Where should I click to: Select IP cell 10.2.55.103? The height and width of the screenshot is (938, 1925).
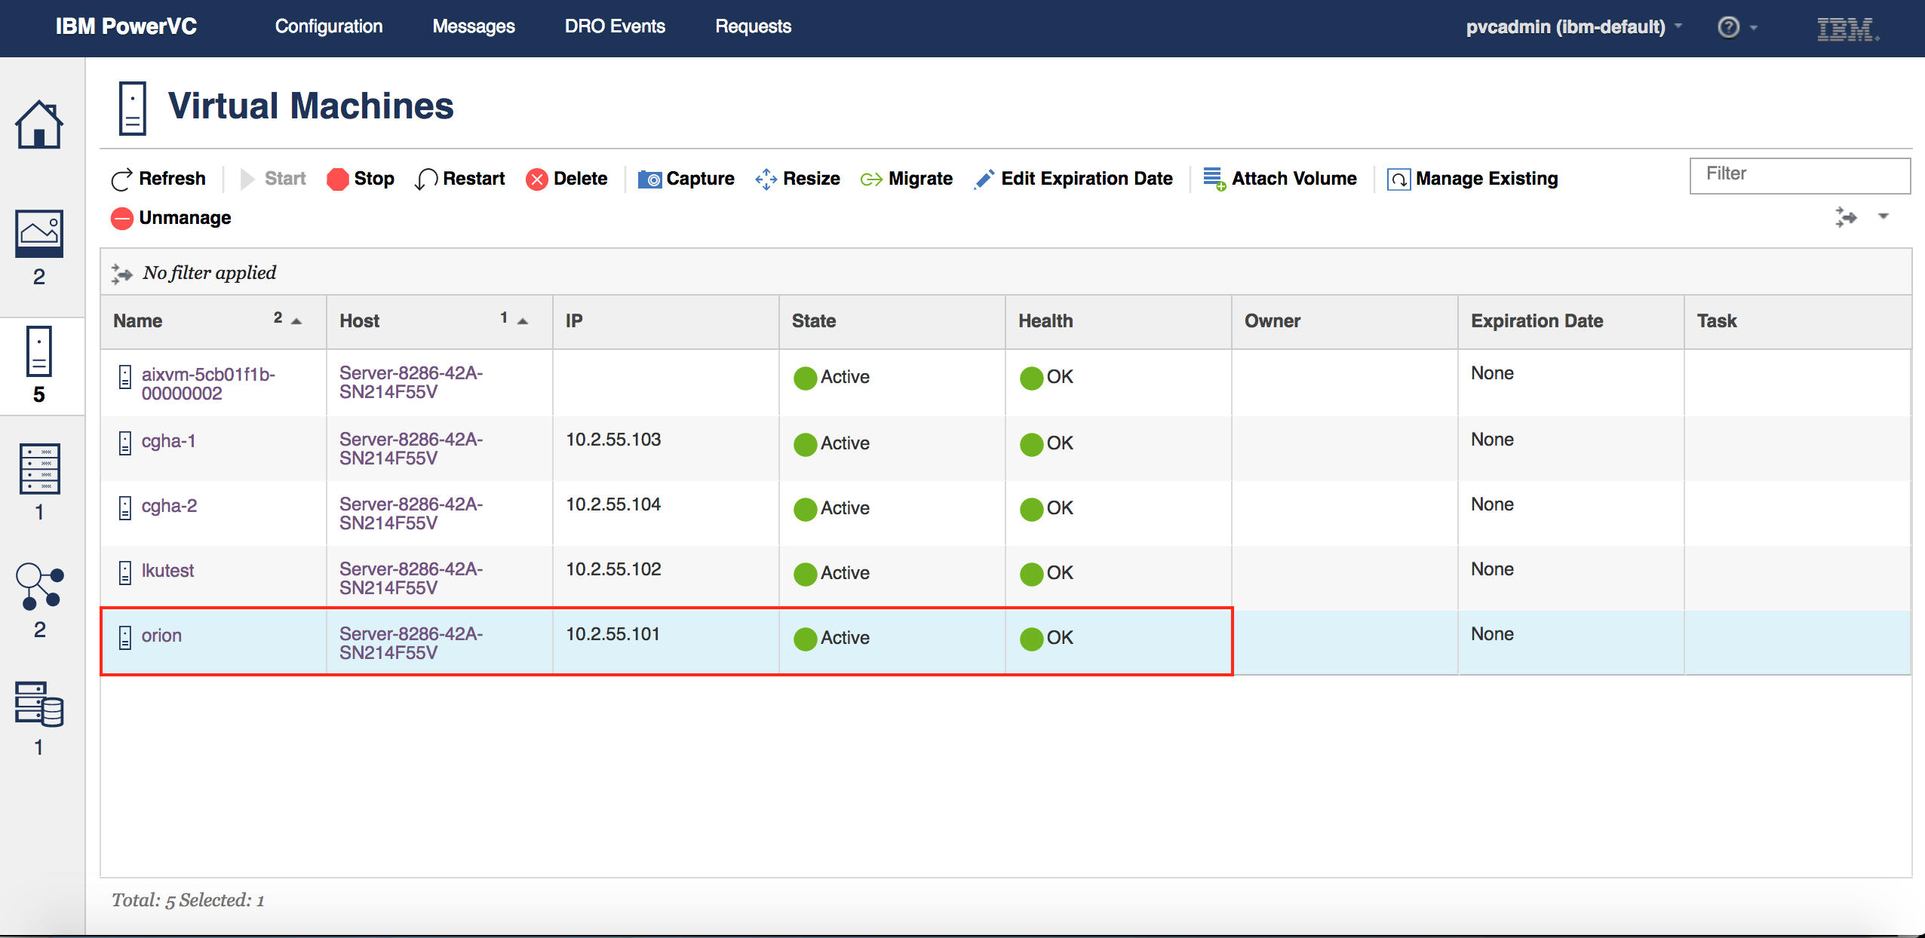pyautogui.click(x=613, y=440)
